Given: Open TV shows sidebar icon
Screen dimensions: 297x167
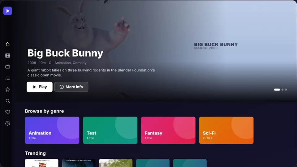Looking at the screenshot, I should (x=7, y=67).
